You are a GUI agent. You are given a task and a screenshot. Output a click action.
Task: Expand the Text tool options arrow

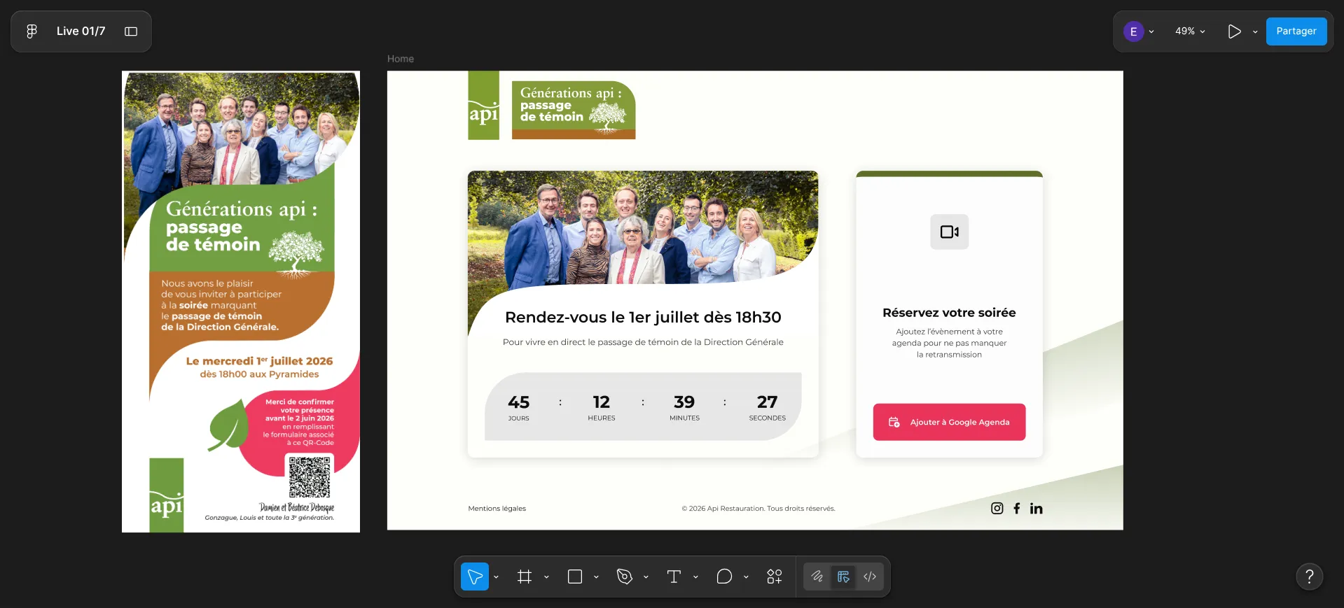click(695, 577)
